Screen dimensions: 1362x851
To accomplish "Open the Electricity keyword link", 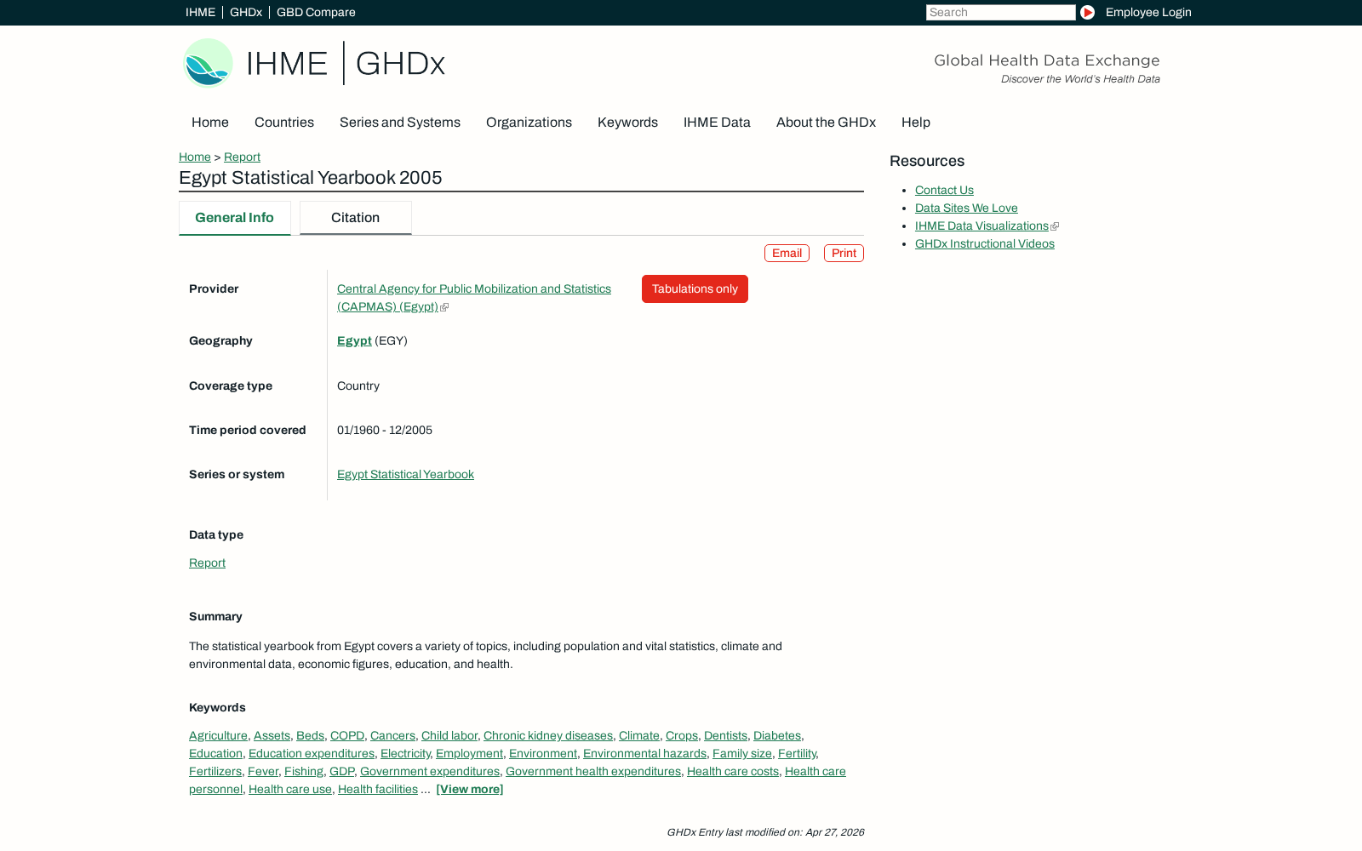I will (405, 753).
